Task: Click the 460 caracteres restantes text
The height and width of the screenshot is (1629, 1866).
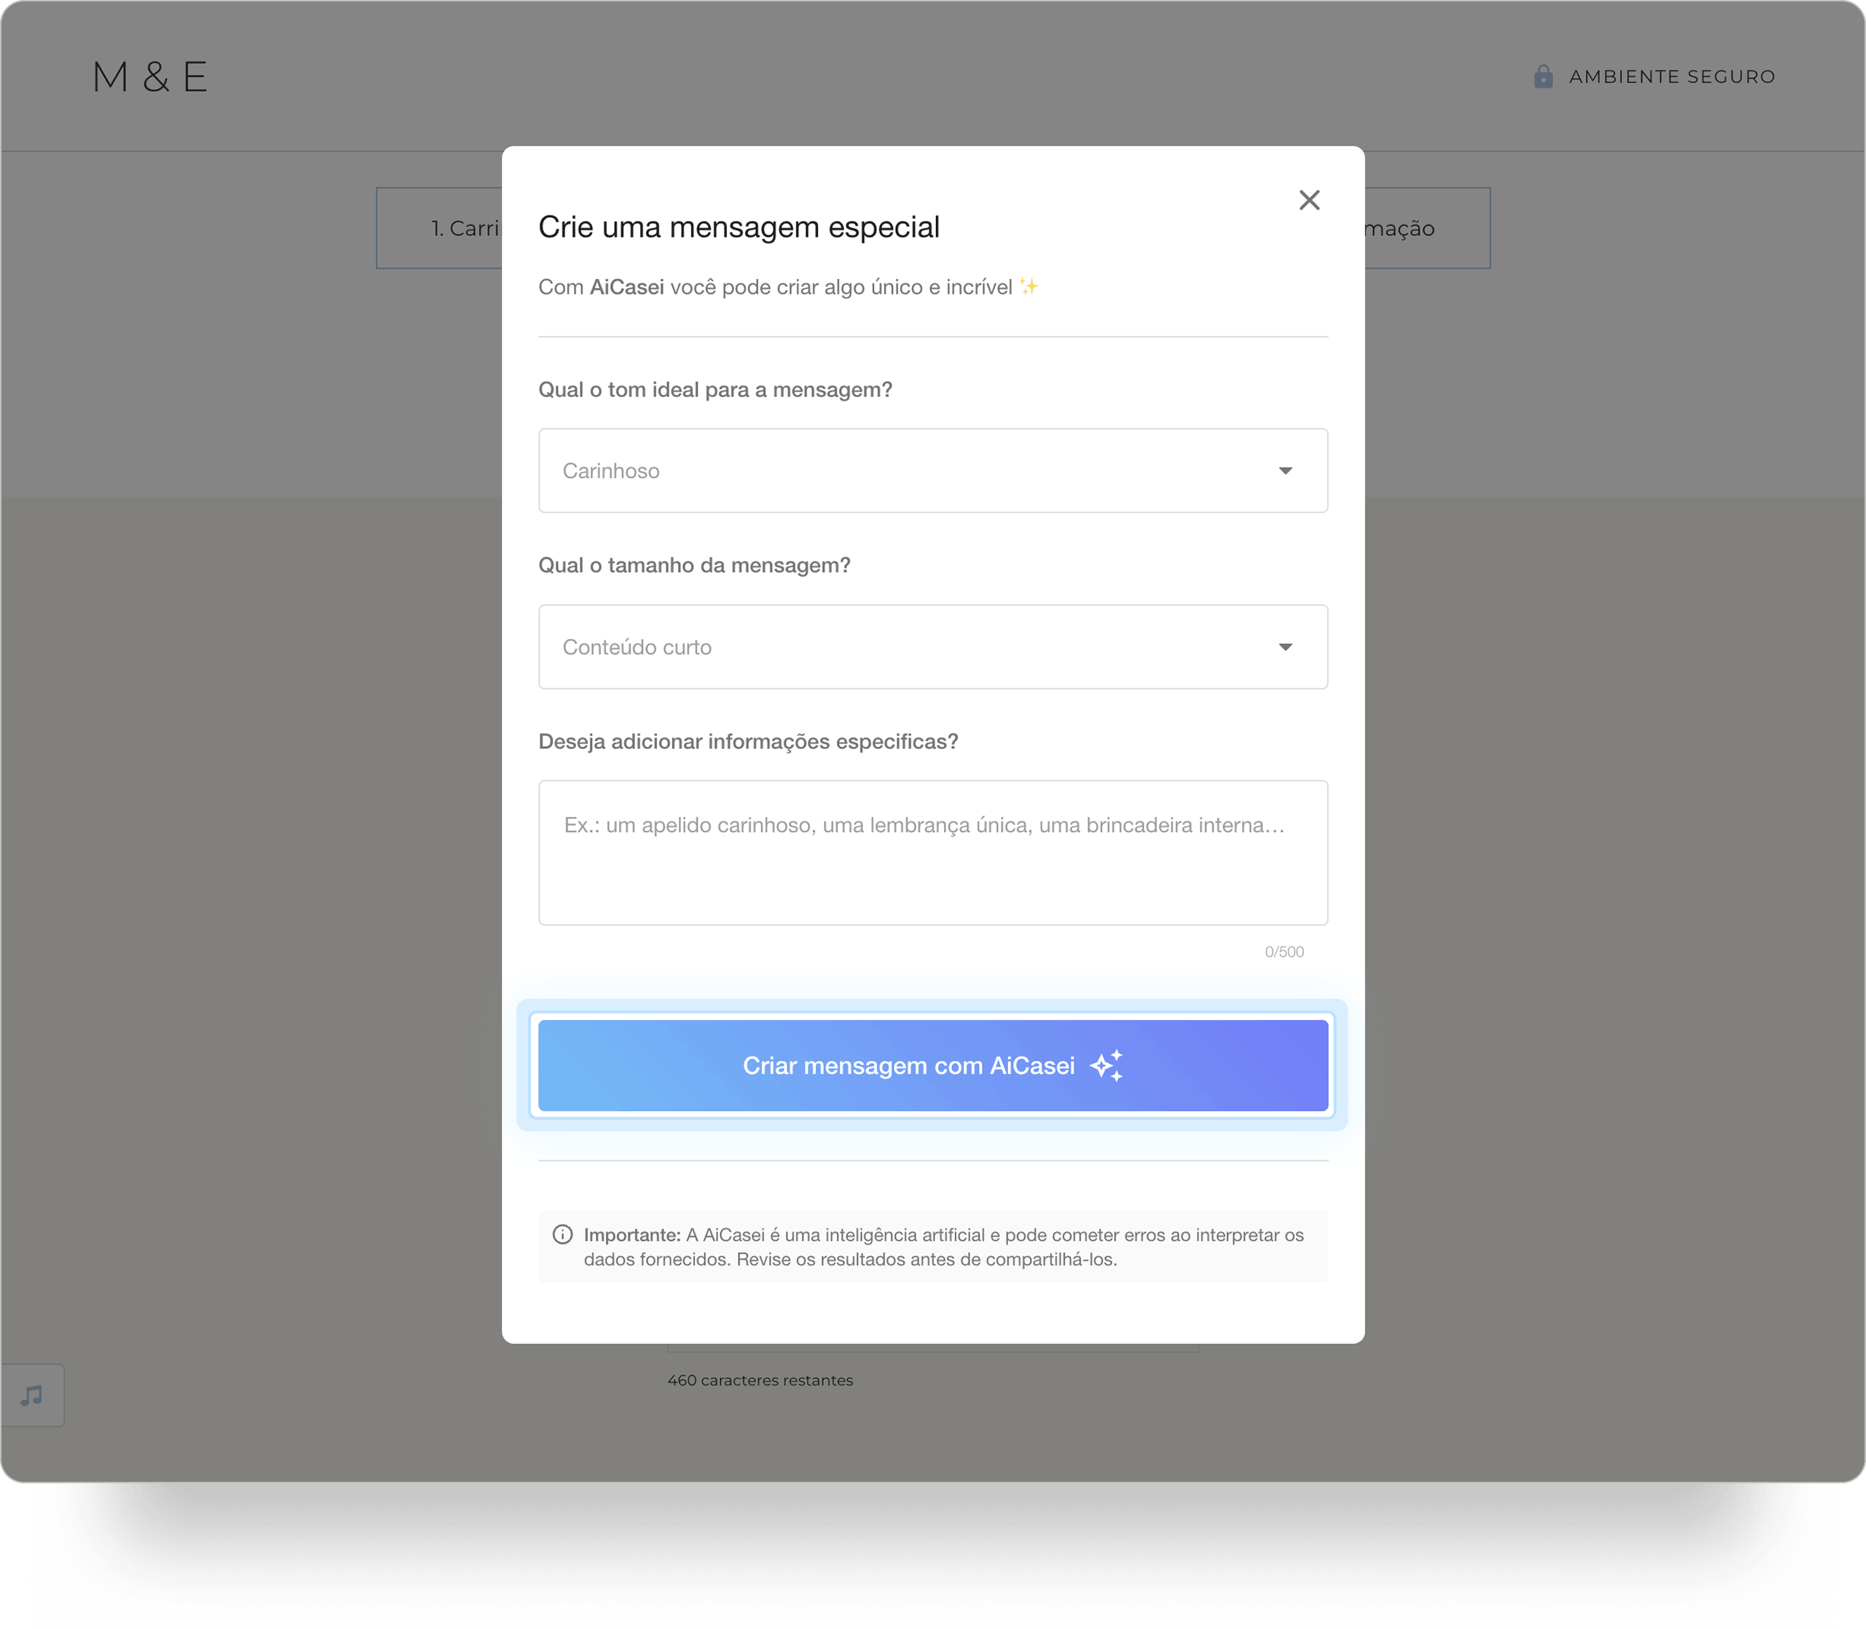Action: click(760, 1380)
